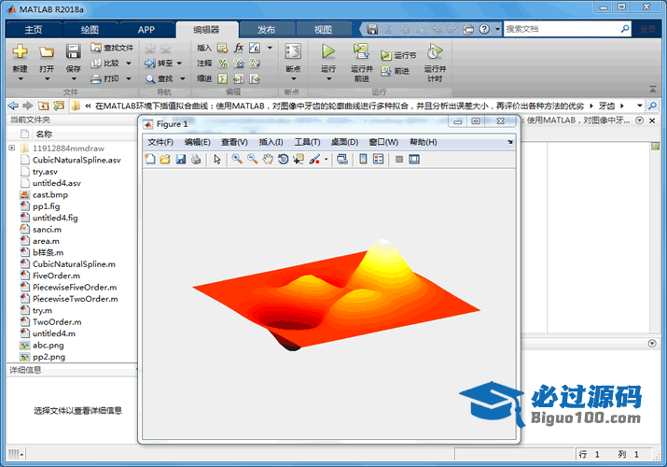The image size is (667, 467).
Task: Select the Brush data tool
Action: coord(314,159)
